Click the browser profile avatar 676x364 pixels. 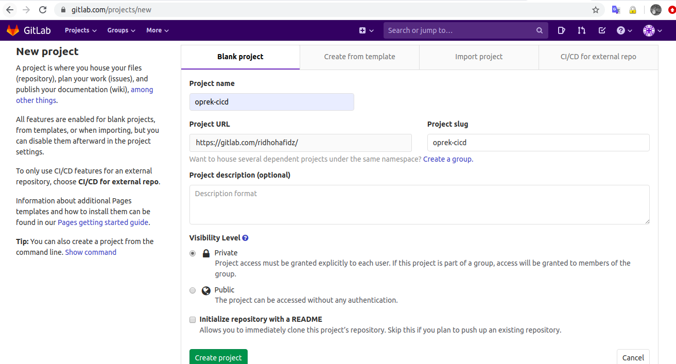click(655, 9)
